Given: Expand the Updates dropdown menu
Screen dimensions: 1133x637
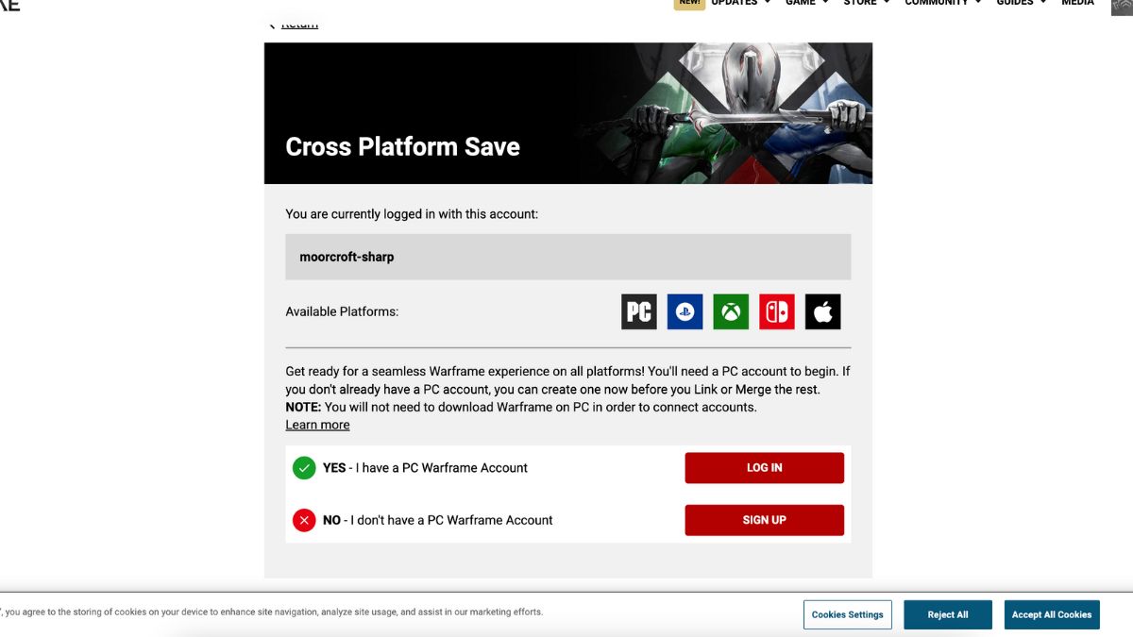Looking at the screenshot, I should 741,3.
